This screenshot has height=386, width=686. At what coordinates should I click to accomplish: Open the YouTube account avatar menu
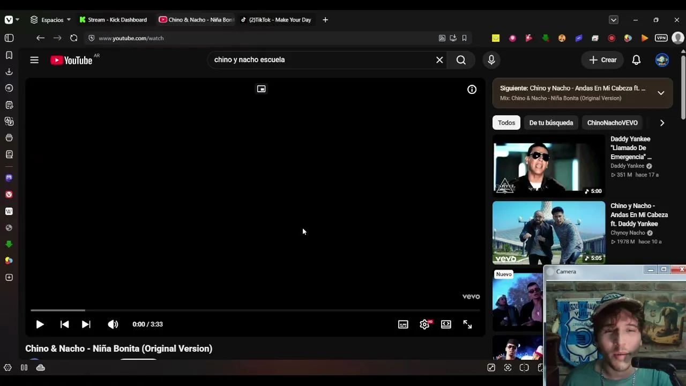662,60
